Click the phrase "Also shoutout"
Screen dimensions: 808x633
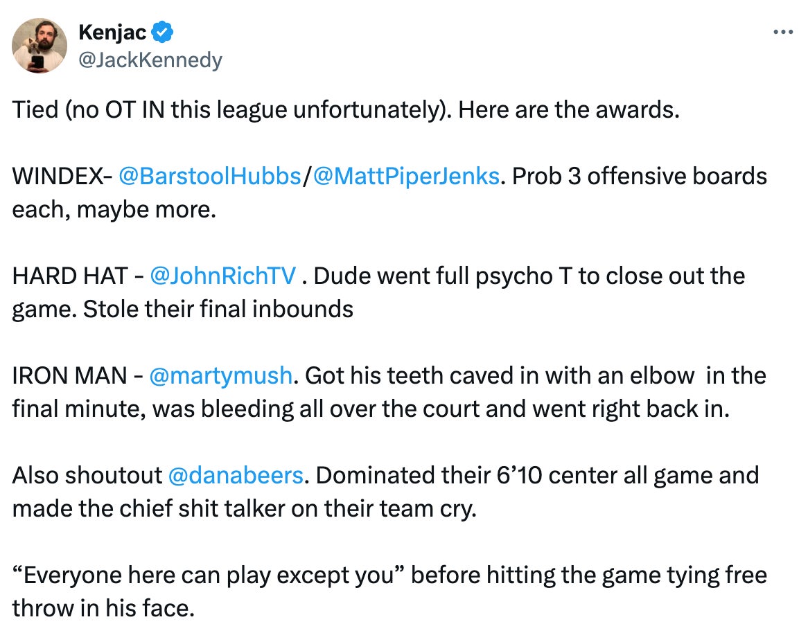click(86, 476)
